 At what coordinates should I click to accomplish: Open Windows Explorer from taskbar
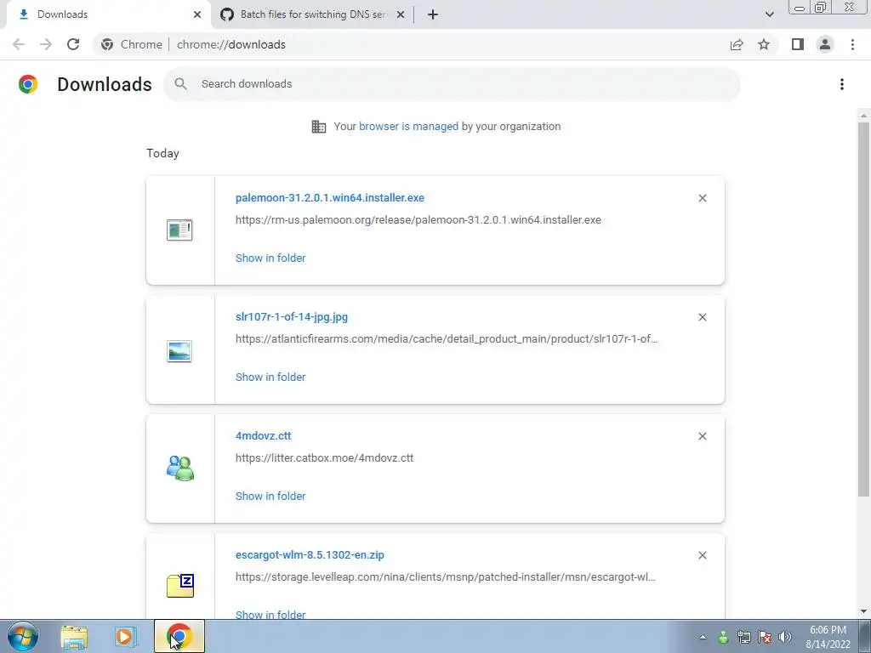pyautogui.click(x=74, y=636)
